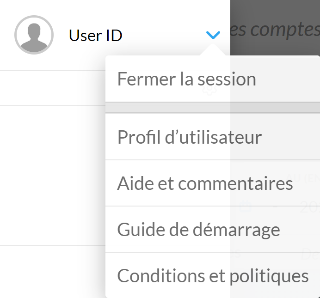This screenshot has width=320, height=298.
Task: Go to the user profile menu entry
Action: point(190,137)
